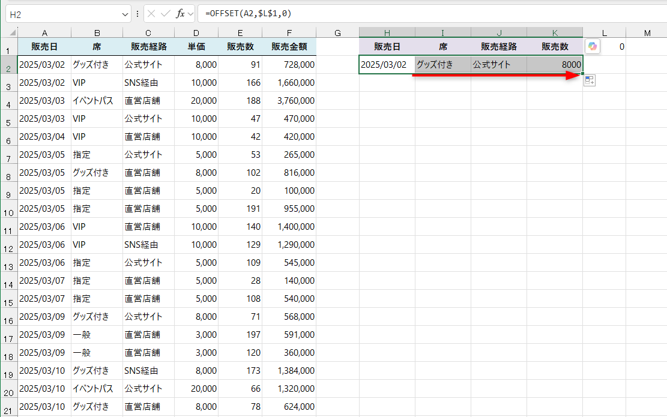Select column K header
The height and width of the screenshot is (417, 667).
[555, 33]
